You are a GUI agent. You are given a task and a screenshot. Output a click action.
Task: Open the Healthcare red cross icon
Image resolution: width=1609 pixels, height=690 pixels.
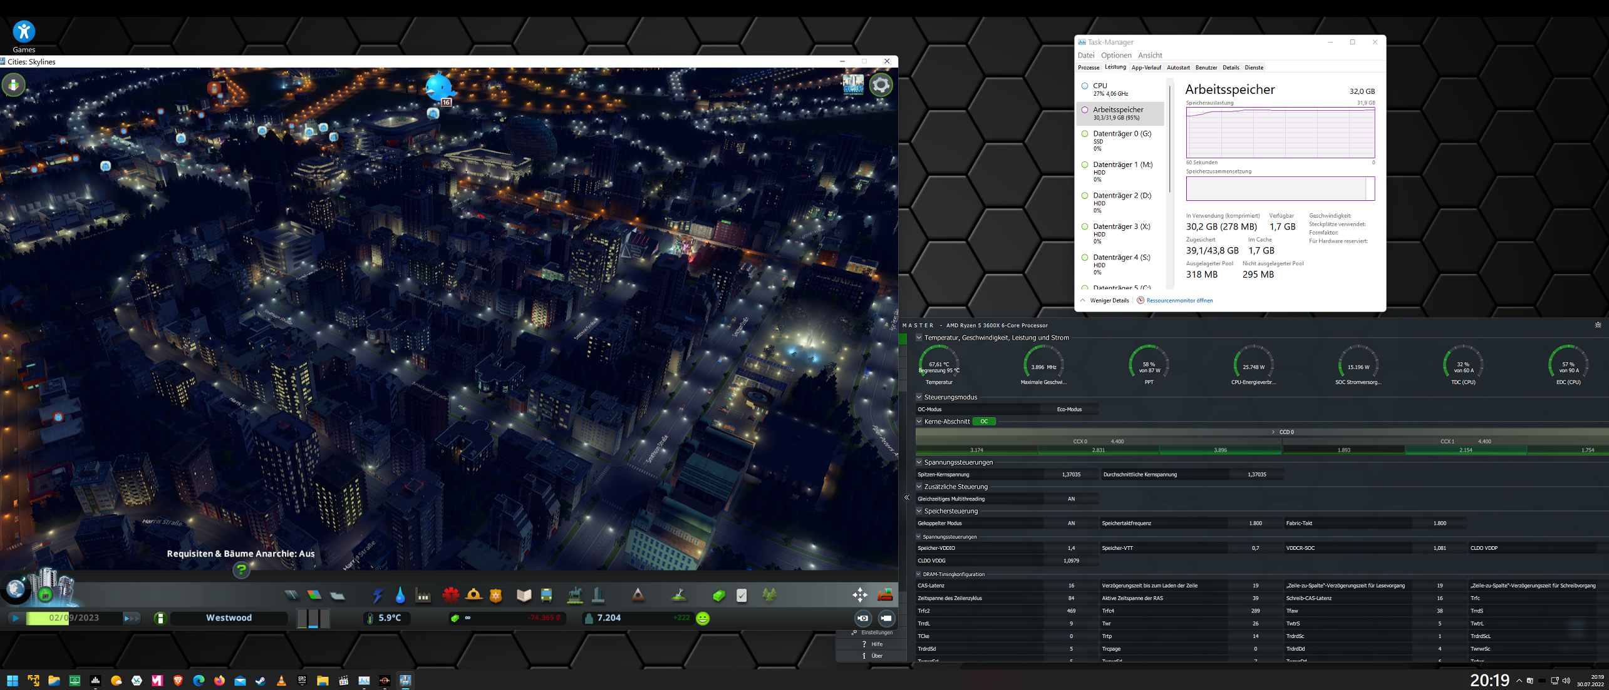[450, 596]
